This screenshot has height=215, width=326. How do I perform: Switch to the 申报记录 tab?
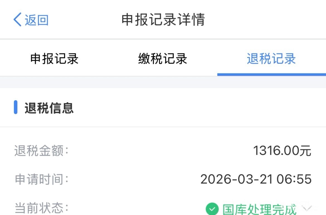(54, 58)
